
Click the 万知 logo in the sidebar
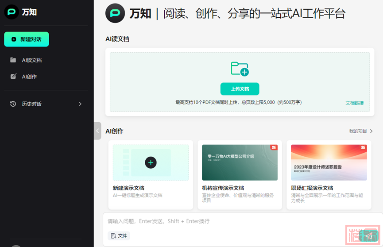coord(12,12)
